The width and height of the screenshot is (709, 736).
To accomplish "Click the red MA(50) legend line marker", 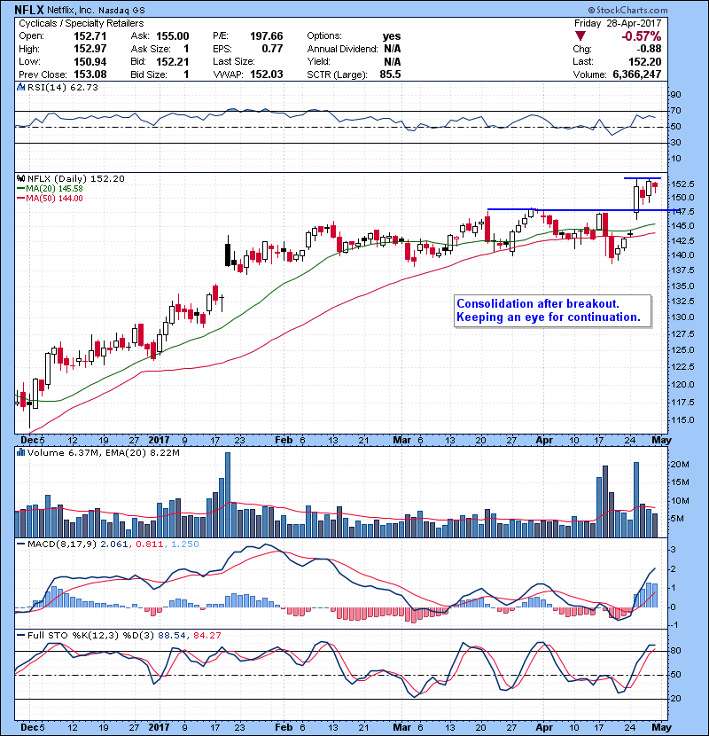I will coord(20,198).
